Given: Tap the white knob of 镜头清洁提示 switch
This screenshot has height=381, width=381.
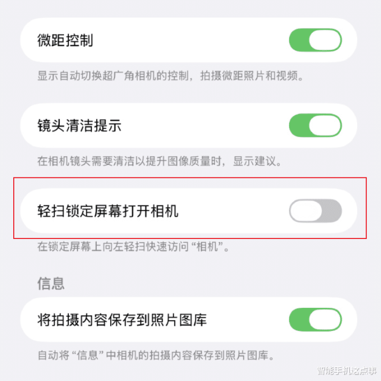Looking at the screenshot, I should coord(325,125).
